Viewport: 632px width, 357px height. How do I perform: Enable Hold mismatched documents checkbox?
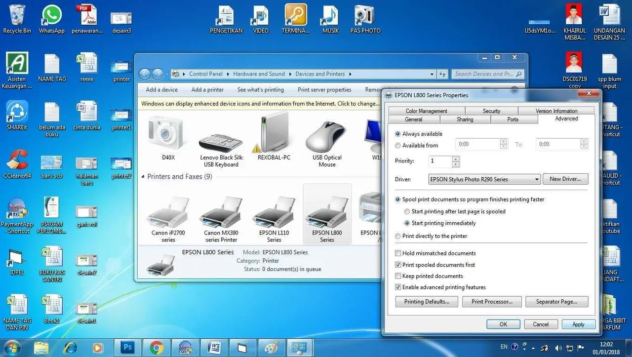coord(398,253)
